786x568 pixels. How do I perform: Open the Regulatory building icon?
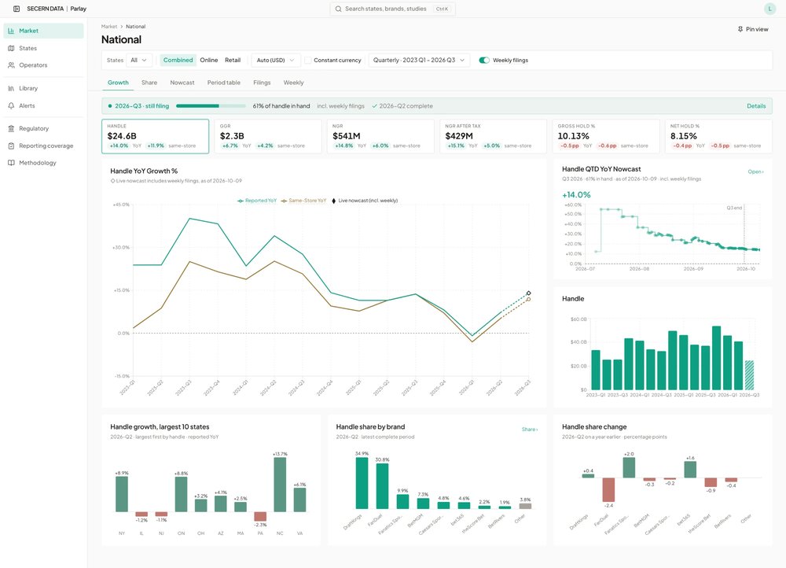pos(11,128)
